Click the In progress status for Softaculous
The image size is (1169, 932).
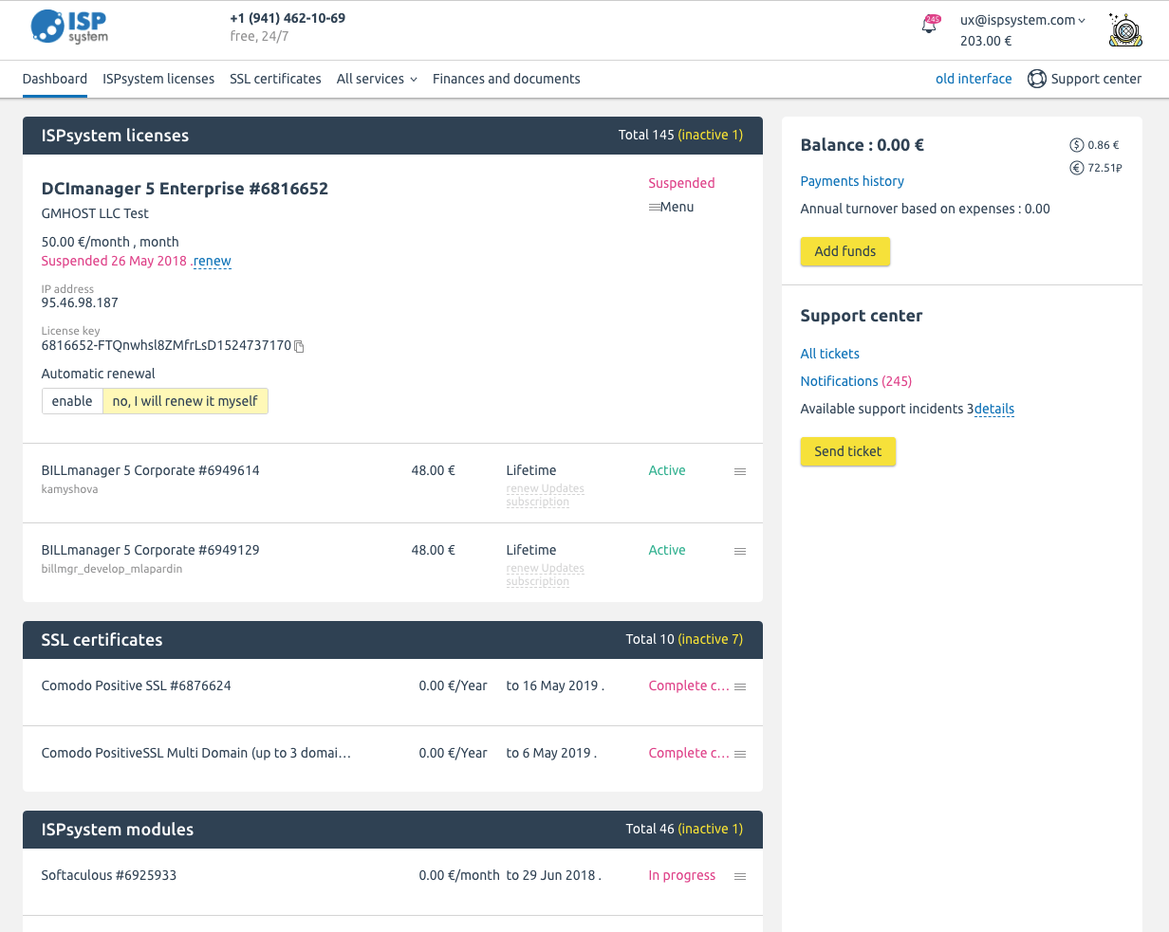click(x=682, y=875)
